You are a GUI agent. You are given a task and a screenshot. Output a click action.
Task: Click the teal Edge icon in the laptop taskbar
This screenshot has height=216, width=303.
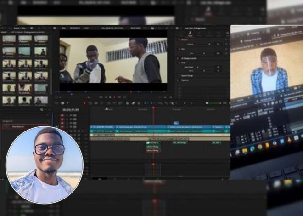pyautogui.click(x=252, y=149)
